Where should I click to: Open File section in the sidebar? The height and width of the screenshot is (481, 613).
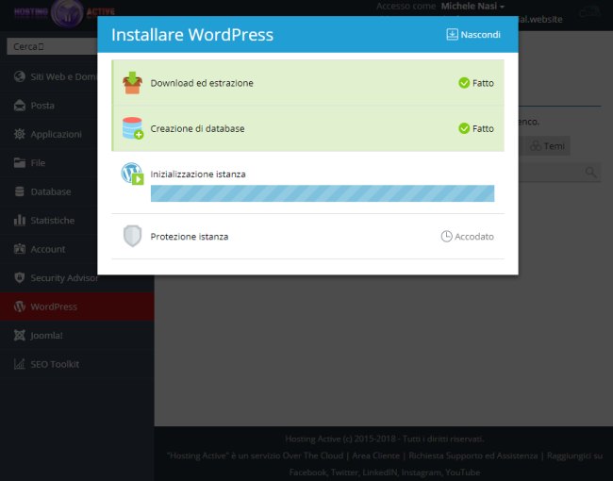pos(48,163)
